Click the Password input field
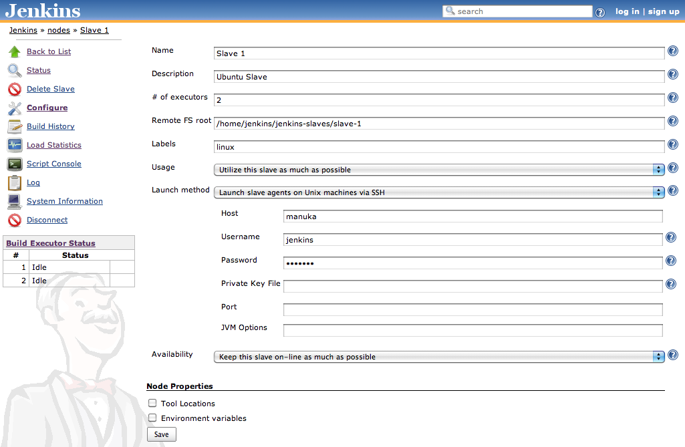 point(473,263)
